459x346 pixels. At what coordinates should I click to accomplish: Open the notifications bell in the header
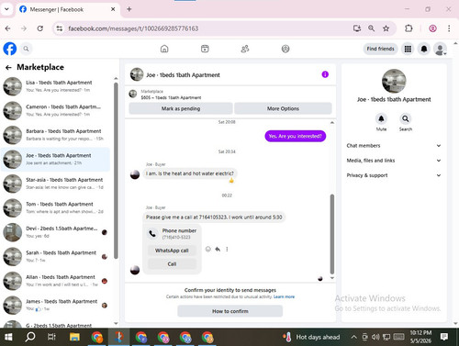424,49
